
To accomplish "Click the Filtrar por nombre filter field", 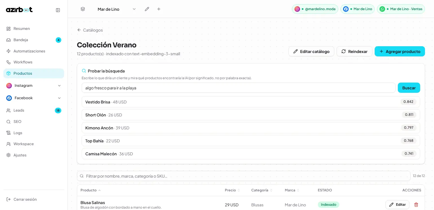I will pyautogui.click(x=244, y=176).
